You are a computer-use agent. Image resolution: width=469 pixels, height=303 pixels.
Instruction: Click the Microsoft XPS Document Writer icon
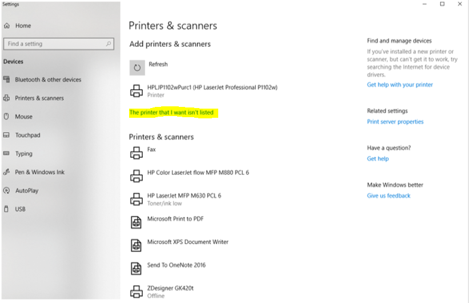(x=136, y=245)
